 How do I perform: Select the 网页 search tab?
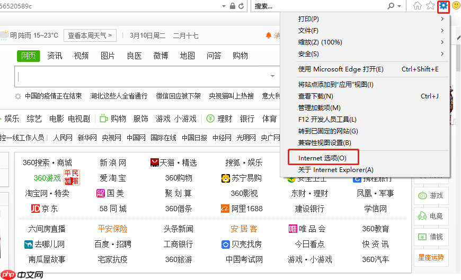pyautogui.click(x=29, y=56)
